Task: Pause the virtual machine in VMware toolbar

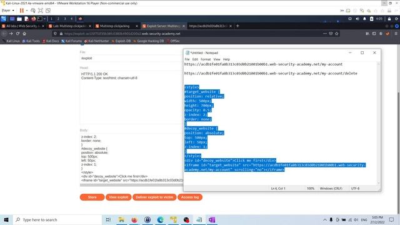Action: (x=21, y=11)
